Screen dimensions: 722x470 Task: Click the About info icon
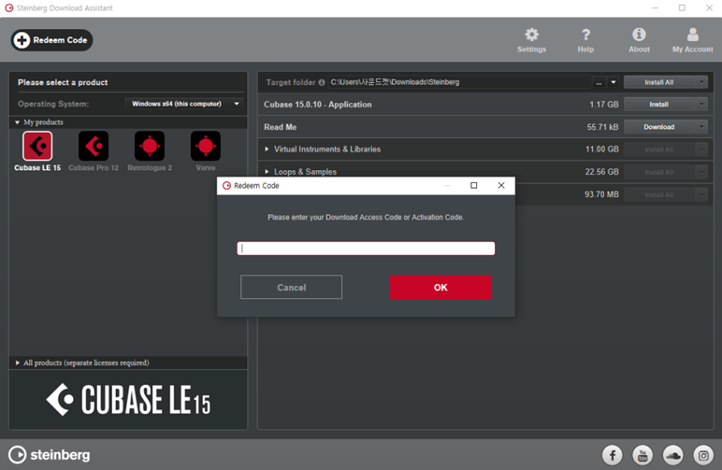pyautogui.click(x=639, y=36)
